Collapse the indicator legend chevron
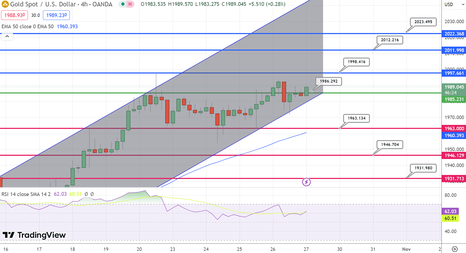The width and height of the screenshot is (466, 253). click(x=7, y=36)
